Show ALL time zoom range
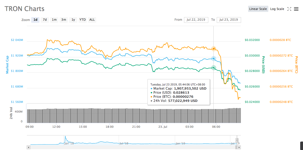Image resolution: width=303 pixels, height=150 pixels. coord(92,20)
